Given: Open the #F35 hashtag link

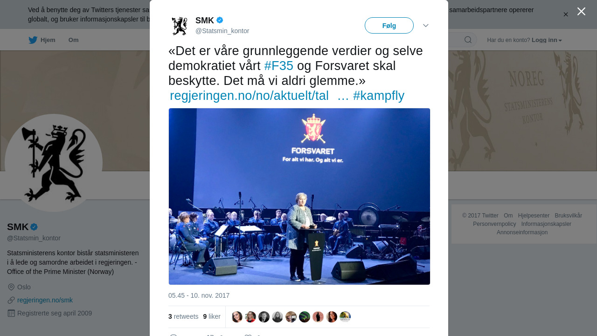Looking at the screenshot, I should click(278, 66).
